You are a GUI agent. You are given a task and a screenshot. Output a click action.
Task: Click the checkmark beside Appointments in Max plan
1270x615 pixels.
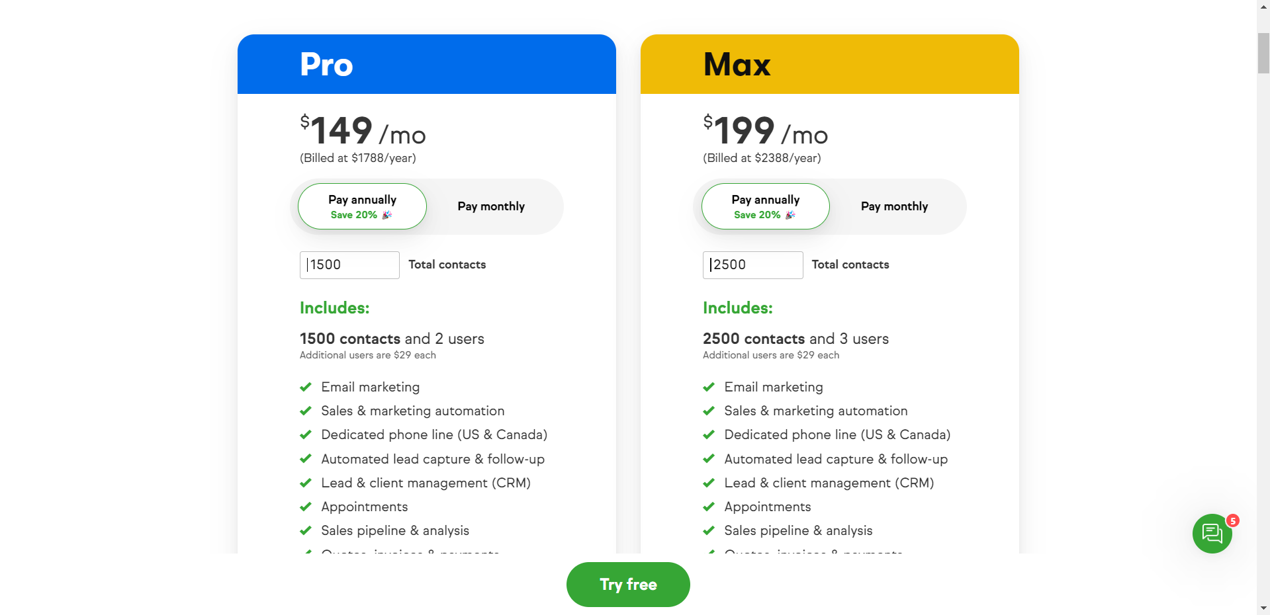pos(709,507)
